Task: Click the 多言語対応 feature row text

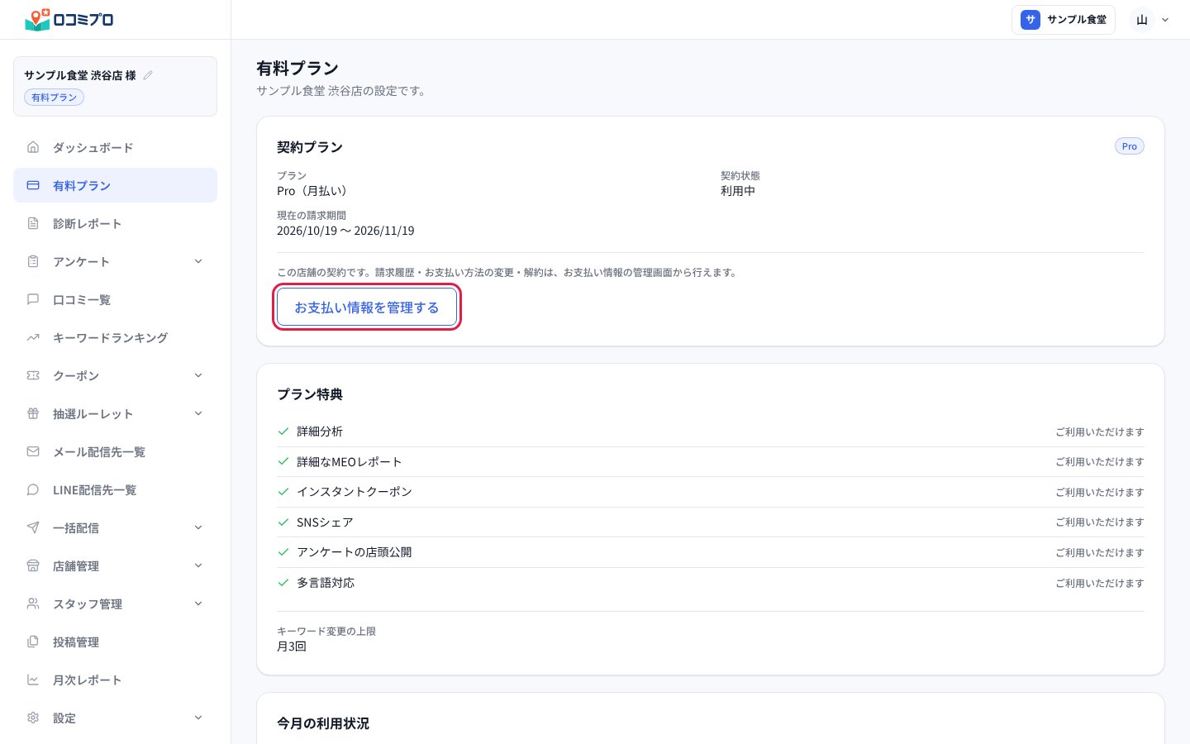Action: (x=326, y=583)
